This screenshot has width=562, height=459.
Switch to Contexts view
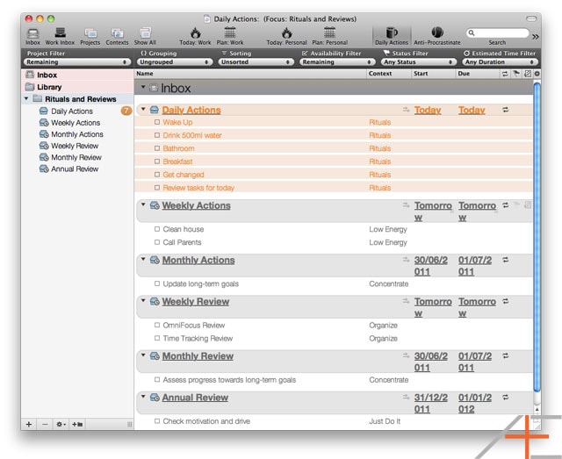[117, 37]
